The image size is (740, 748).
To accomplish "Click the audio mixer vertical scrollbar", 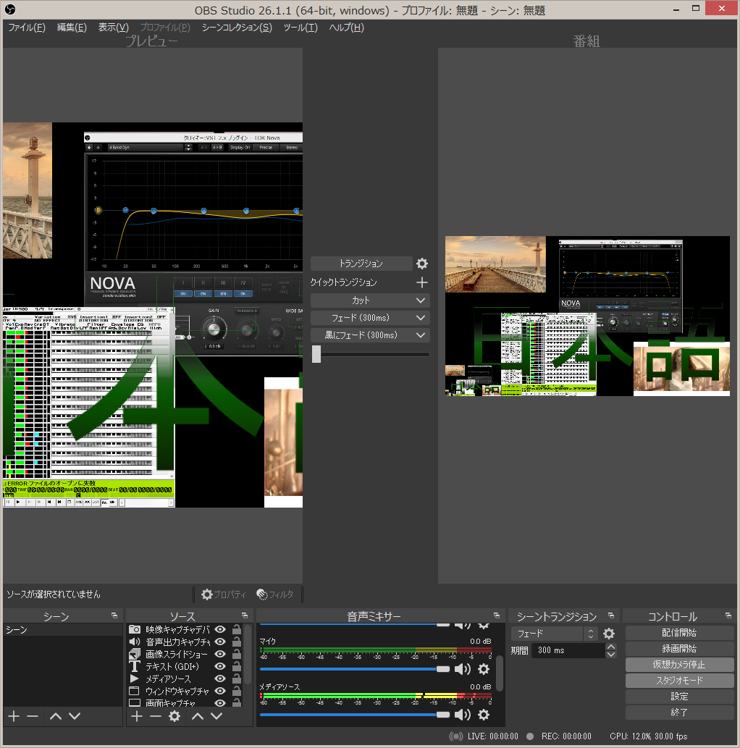I will [x=500, y=673].
